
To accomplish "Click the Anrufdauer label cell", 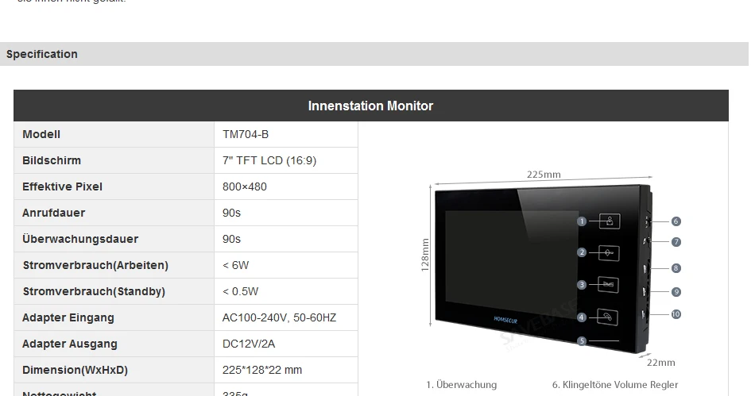I will click(114, 213).
